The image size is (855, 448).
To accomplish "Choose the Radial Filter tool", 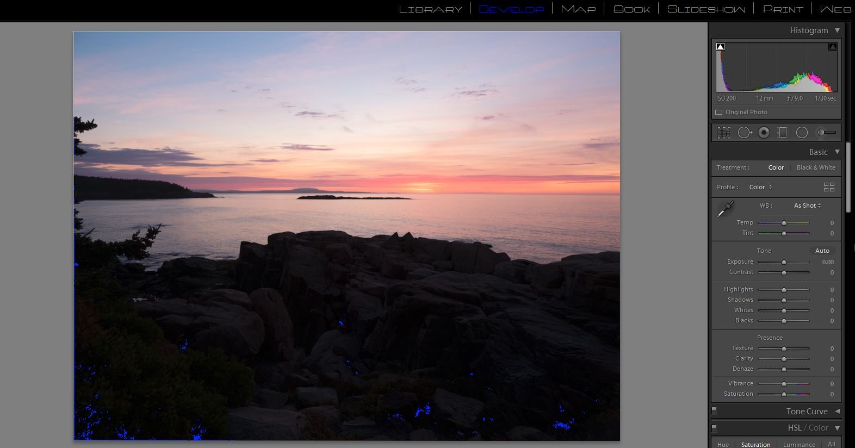I will tap(802, 132).
